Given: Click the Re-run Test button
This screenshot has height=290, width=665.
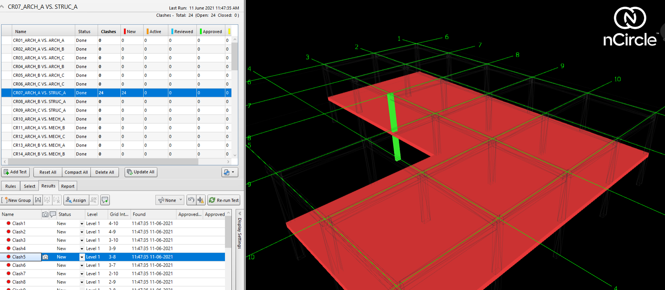Looking at the screenshot, I should pyautogui.click(x=224, y=200).
